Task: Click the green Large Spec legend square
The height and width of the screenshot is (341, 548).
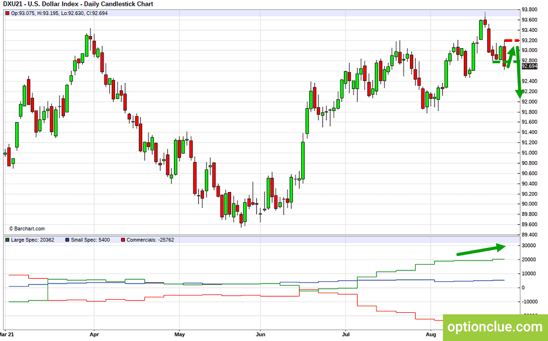Action: tap(8, 240)
